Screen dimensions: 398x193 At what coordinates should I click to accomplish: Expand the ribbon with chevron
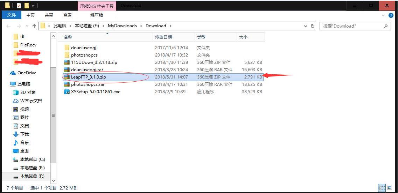(384, 15)
